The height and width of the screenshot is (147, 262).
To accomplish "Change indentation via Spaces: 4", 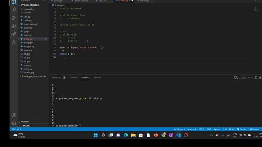I will 192,129.
